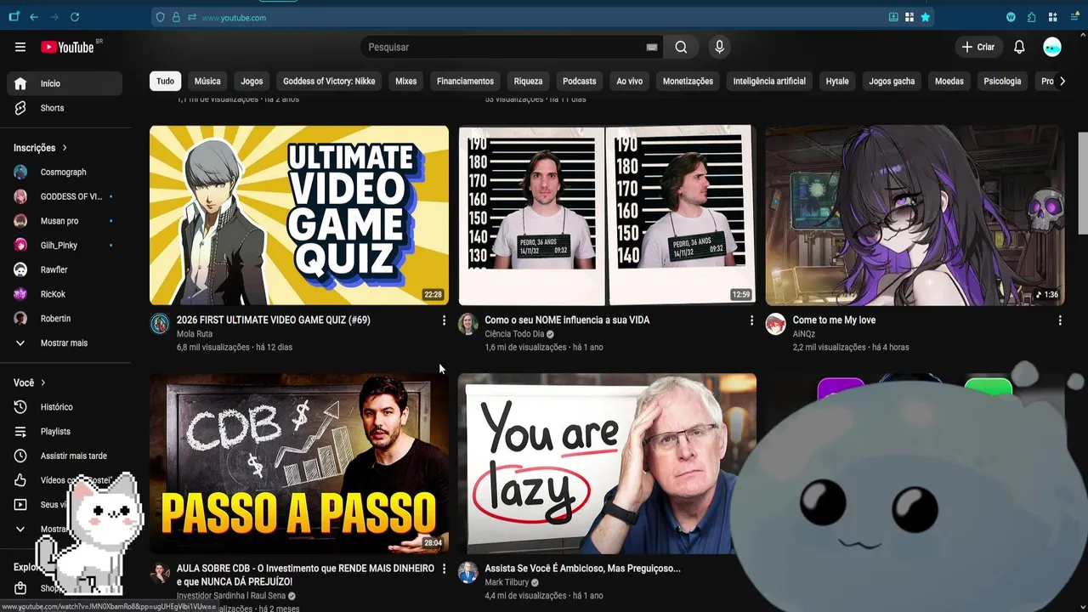Select the Jogos filter chip
The width and height of the screenshot is (1088, 612).
[x=252, y=82]
